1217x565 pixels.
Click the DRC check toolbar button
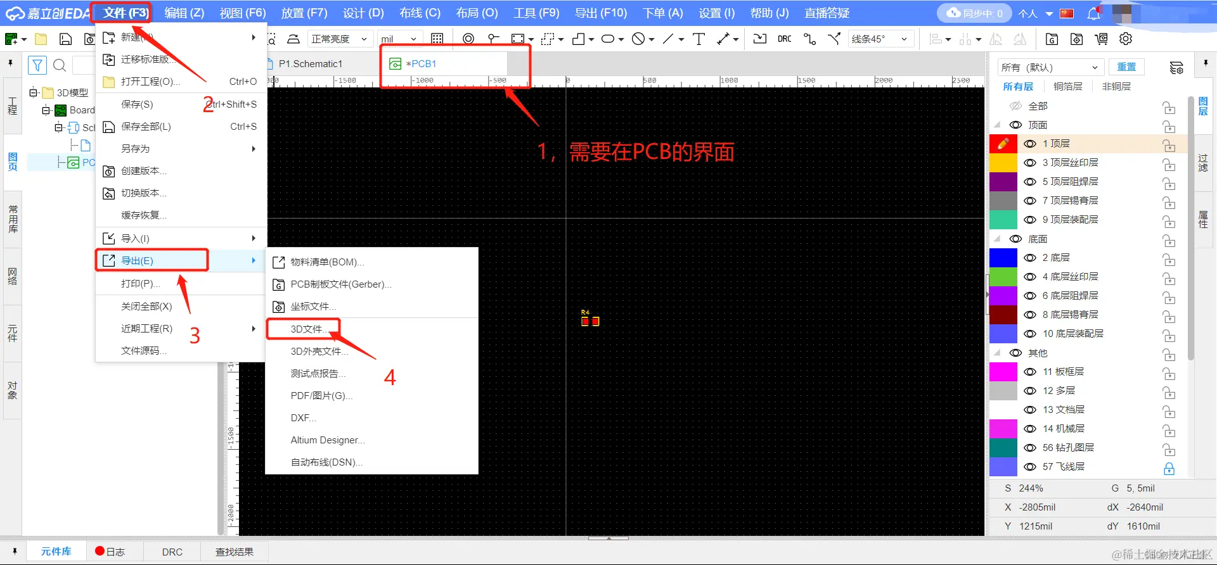[x=785, y=39]
